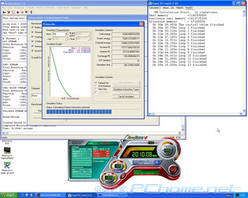Screen dimensions: 248x198
Task: Open the Shortcut to super_pi_mod desktop icon
Action: coord(7,168)
